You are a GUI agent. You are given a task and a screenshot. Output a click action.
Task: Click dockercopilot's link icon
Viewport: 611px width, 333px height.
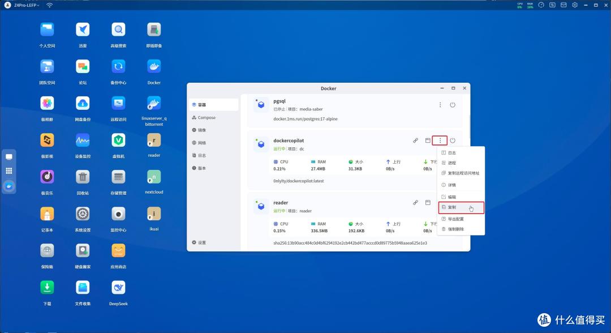(415, 140)
